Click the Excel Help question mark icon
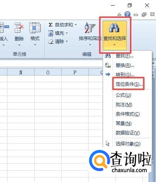The height and width of the screenshot is (182, 156). 127,14
